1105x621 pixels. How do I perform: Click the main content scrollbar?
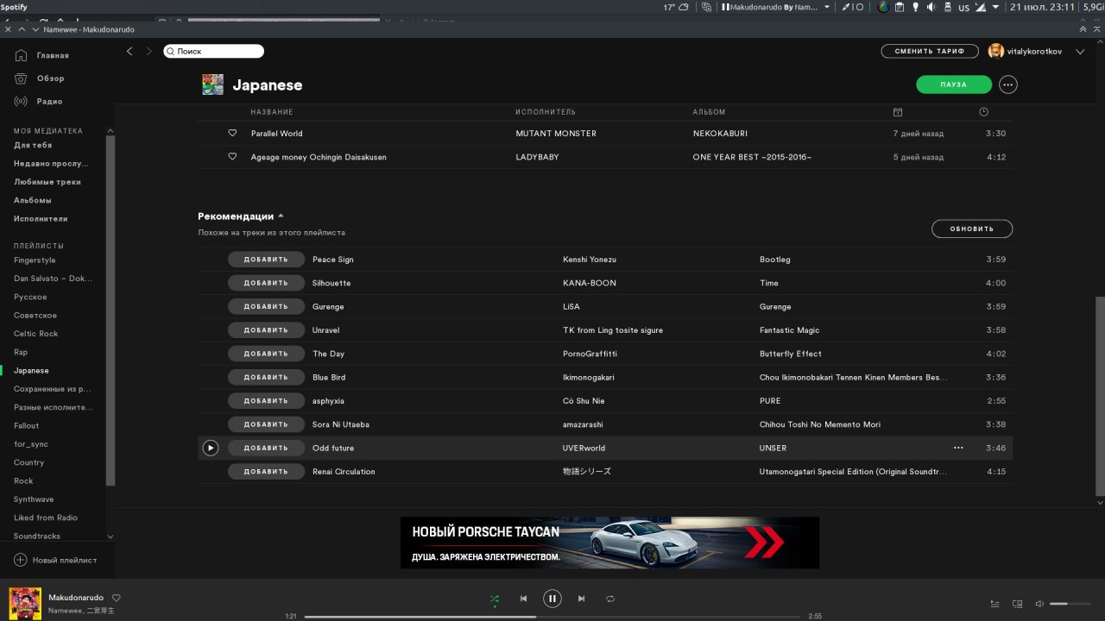(x=1100, y=397)
